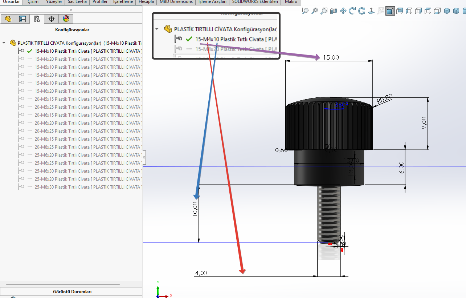Click the Section View icon
This screenshot has height=298, width=466.
(x=334, y=11)
